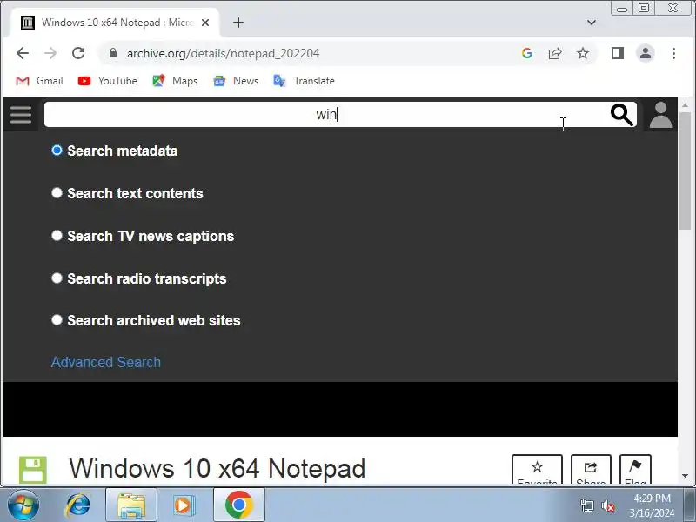
Task: Select Search TV news captions option
Action: pyautogui.click(x=57, y=235)
